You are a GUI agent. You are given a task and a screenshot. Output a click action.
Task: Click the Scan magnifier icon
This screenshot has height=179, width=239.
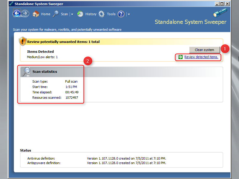[56, 14]
